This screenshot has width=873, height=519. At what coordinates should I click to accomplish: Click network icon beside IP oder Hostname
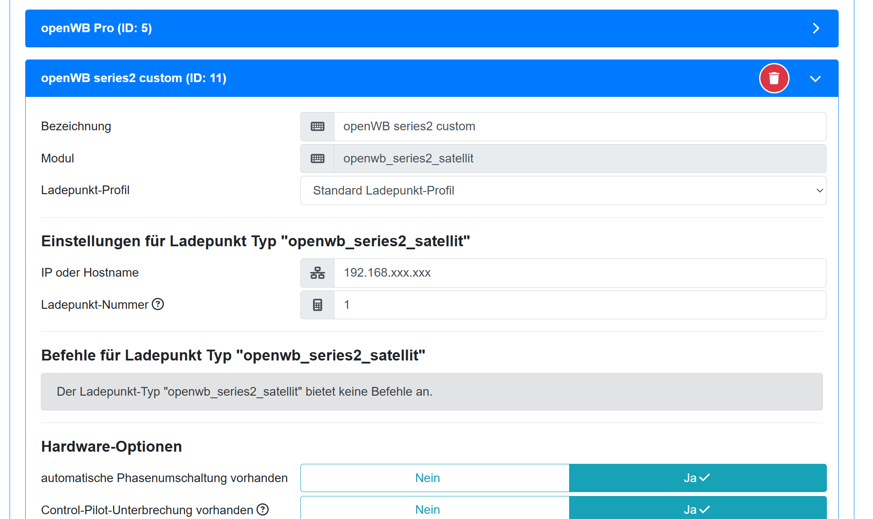317,273
